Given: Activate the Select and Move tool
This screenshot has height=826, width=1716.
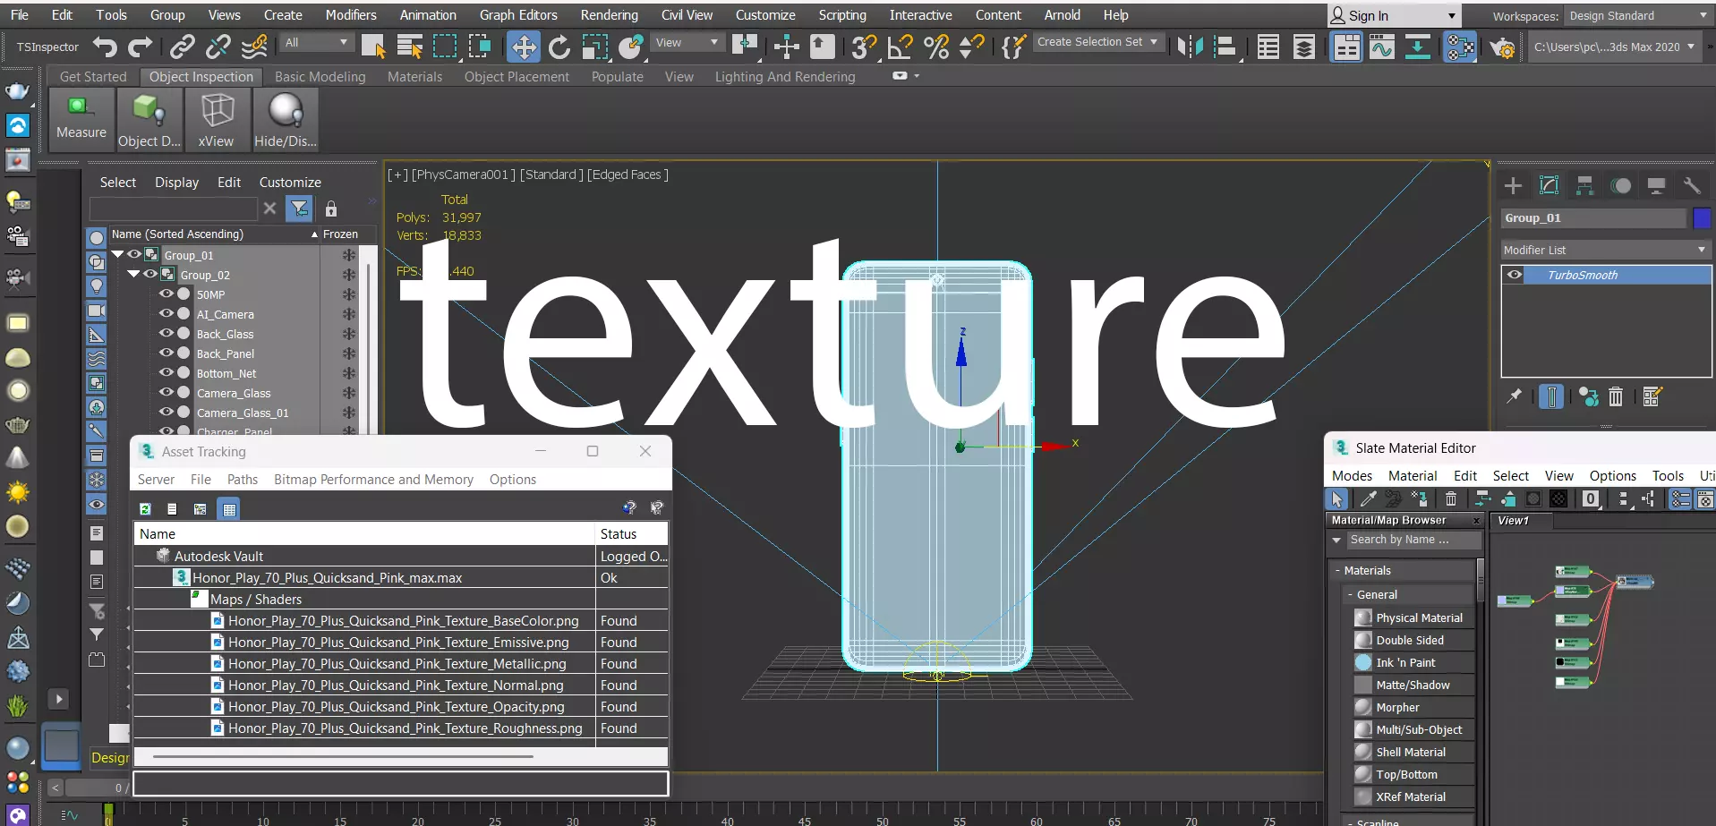Looking at the screenshot, I should point(523,47).
